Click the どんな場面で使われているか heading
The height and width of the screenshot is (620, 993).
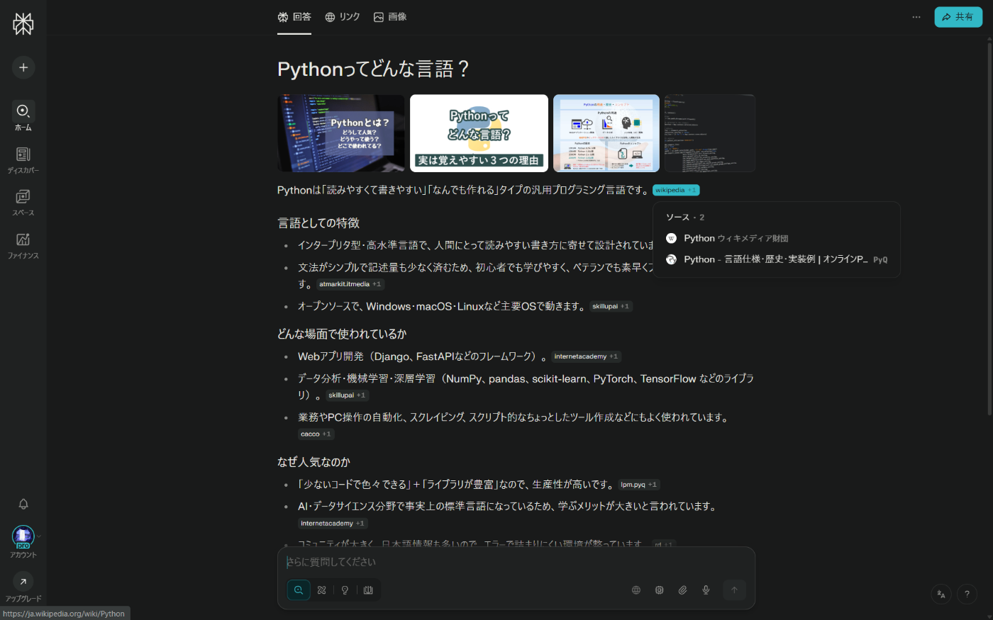(x=342, y=334)
